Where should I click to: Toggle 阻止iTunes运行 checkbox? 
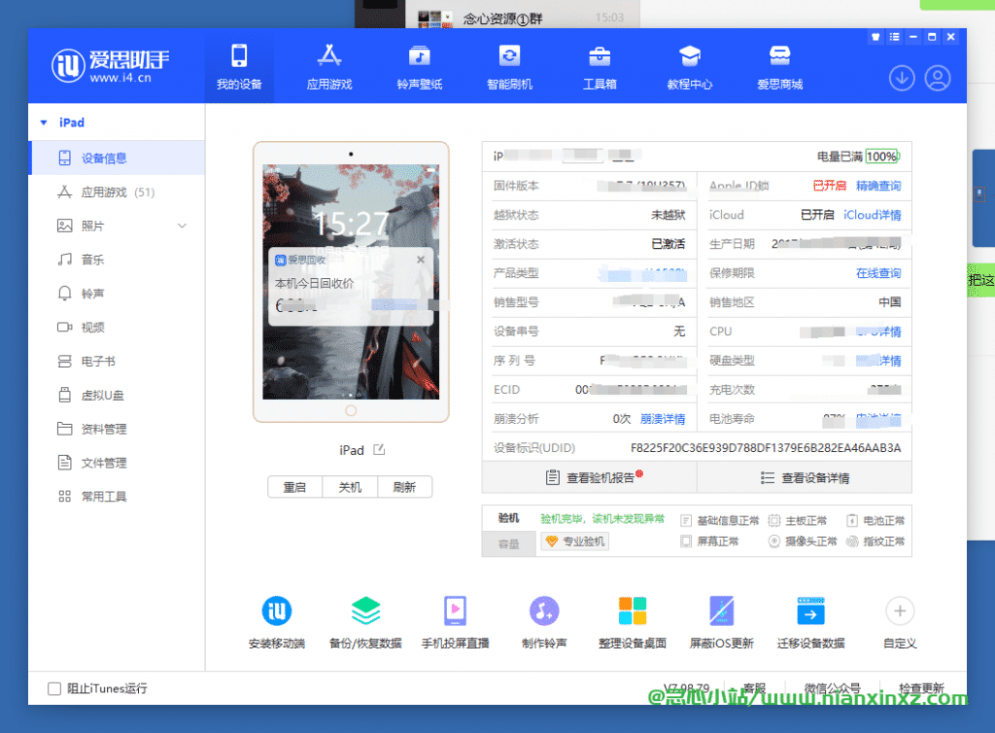tap(54, 688)
